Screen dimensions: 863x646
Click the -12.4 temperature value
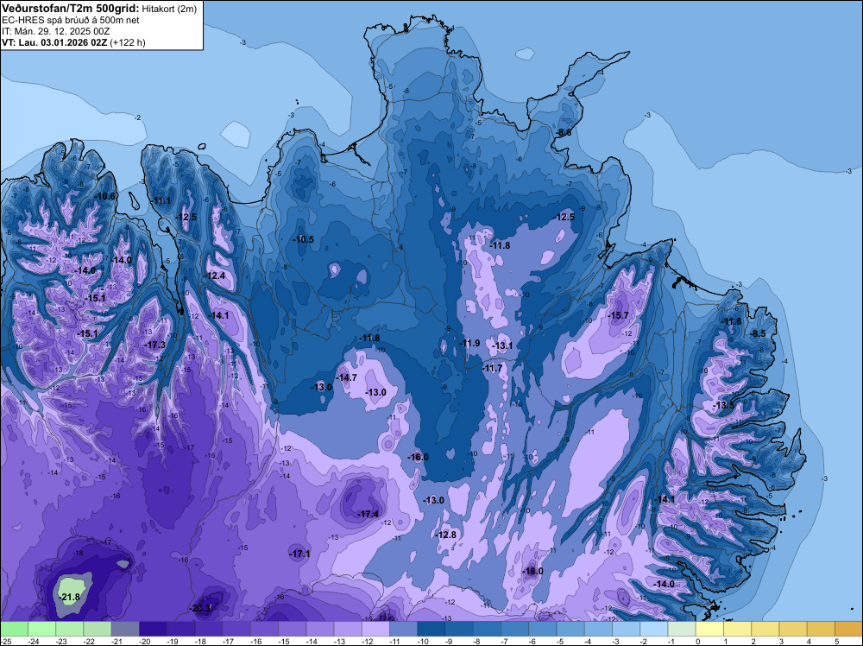215,275
